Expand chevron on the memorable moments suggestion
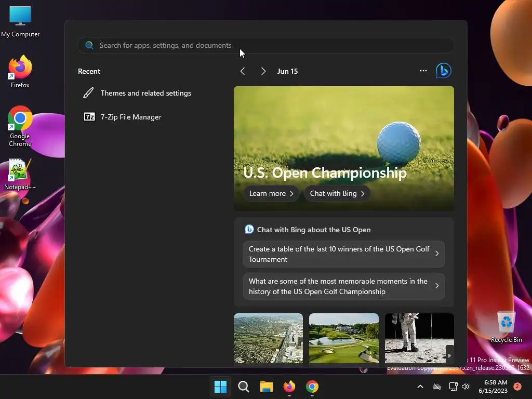Image resolution: width=532 pixels, height=399 pixels. pyautogui.click(x=437, y=286)
